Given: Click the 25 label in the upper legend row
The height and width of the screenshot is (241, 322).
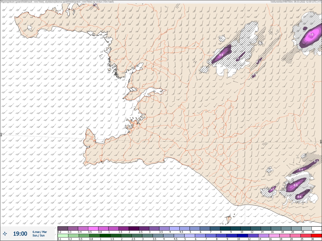Looking at the screenshot, I should click(x=303, y=232).
